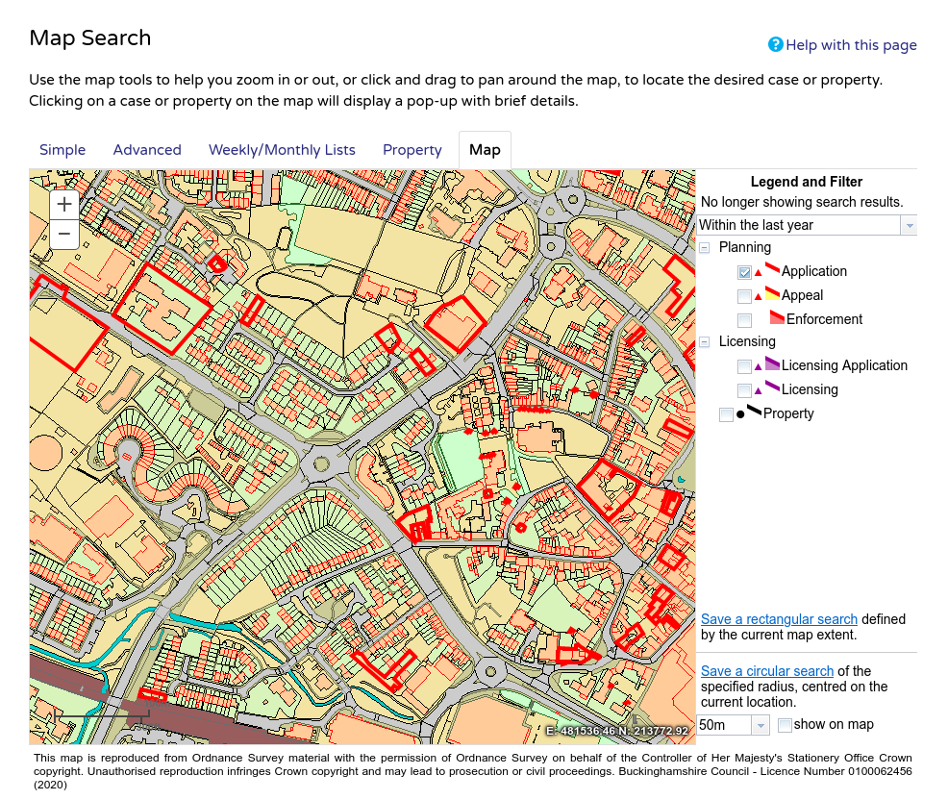Switch to the Advanced tab
The image size is (948, 800).
(x=147, y=150)
